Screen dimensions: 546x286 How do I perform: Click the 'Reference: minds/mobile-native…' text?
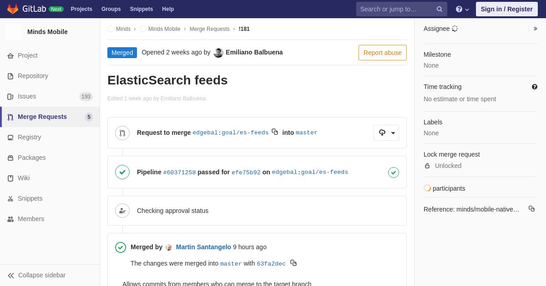[471, 209]
